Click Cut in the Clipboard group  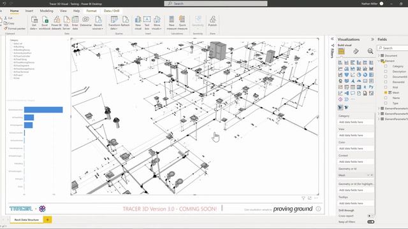pyautogui.click(x=8, y=18)
